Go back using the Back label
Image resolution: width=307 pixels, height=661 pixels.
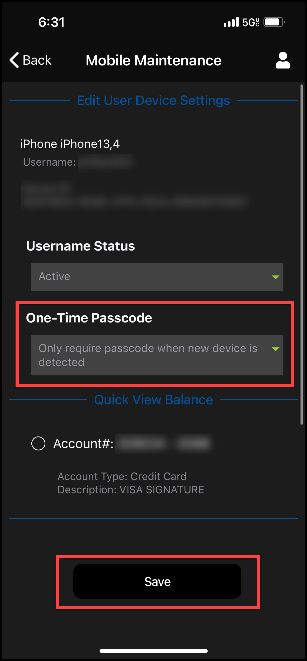point(37,60)
